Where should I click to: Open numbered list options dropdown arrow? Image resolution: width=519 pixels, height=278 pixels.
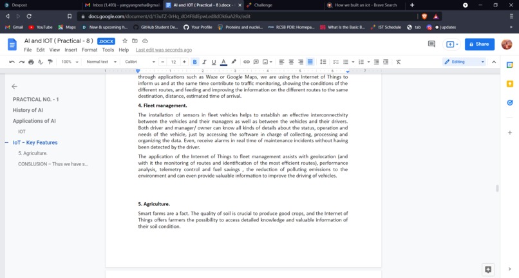[x=369, y=62]
